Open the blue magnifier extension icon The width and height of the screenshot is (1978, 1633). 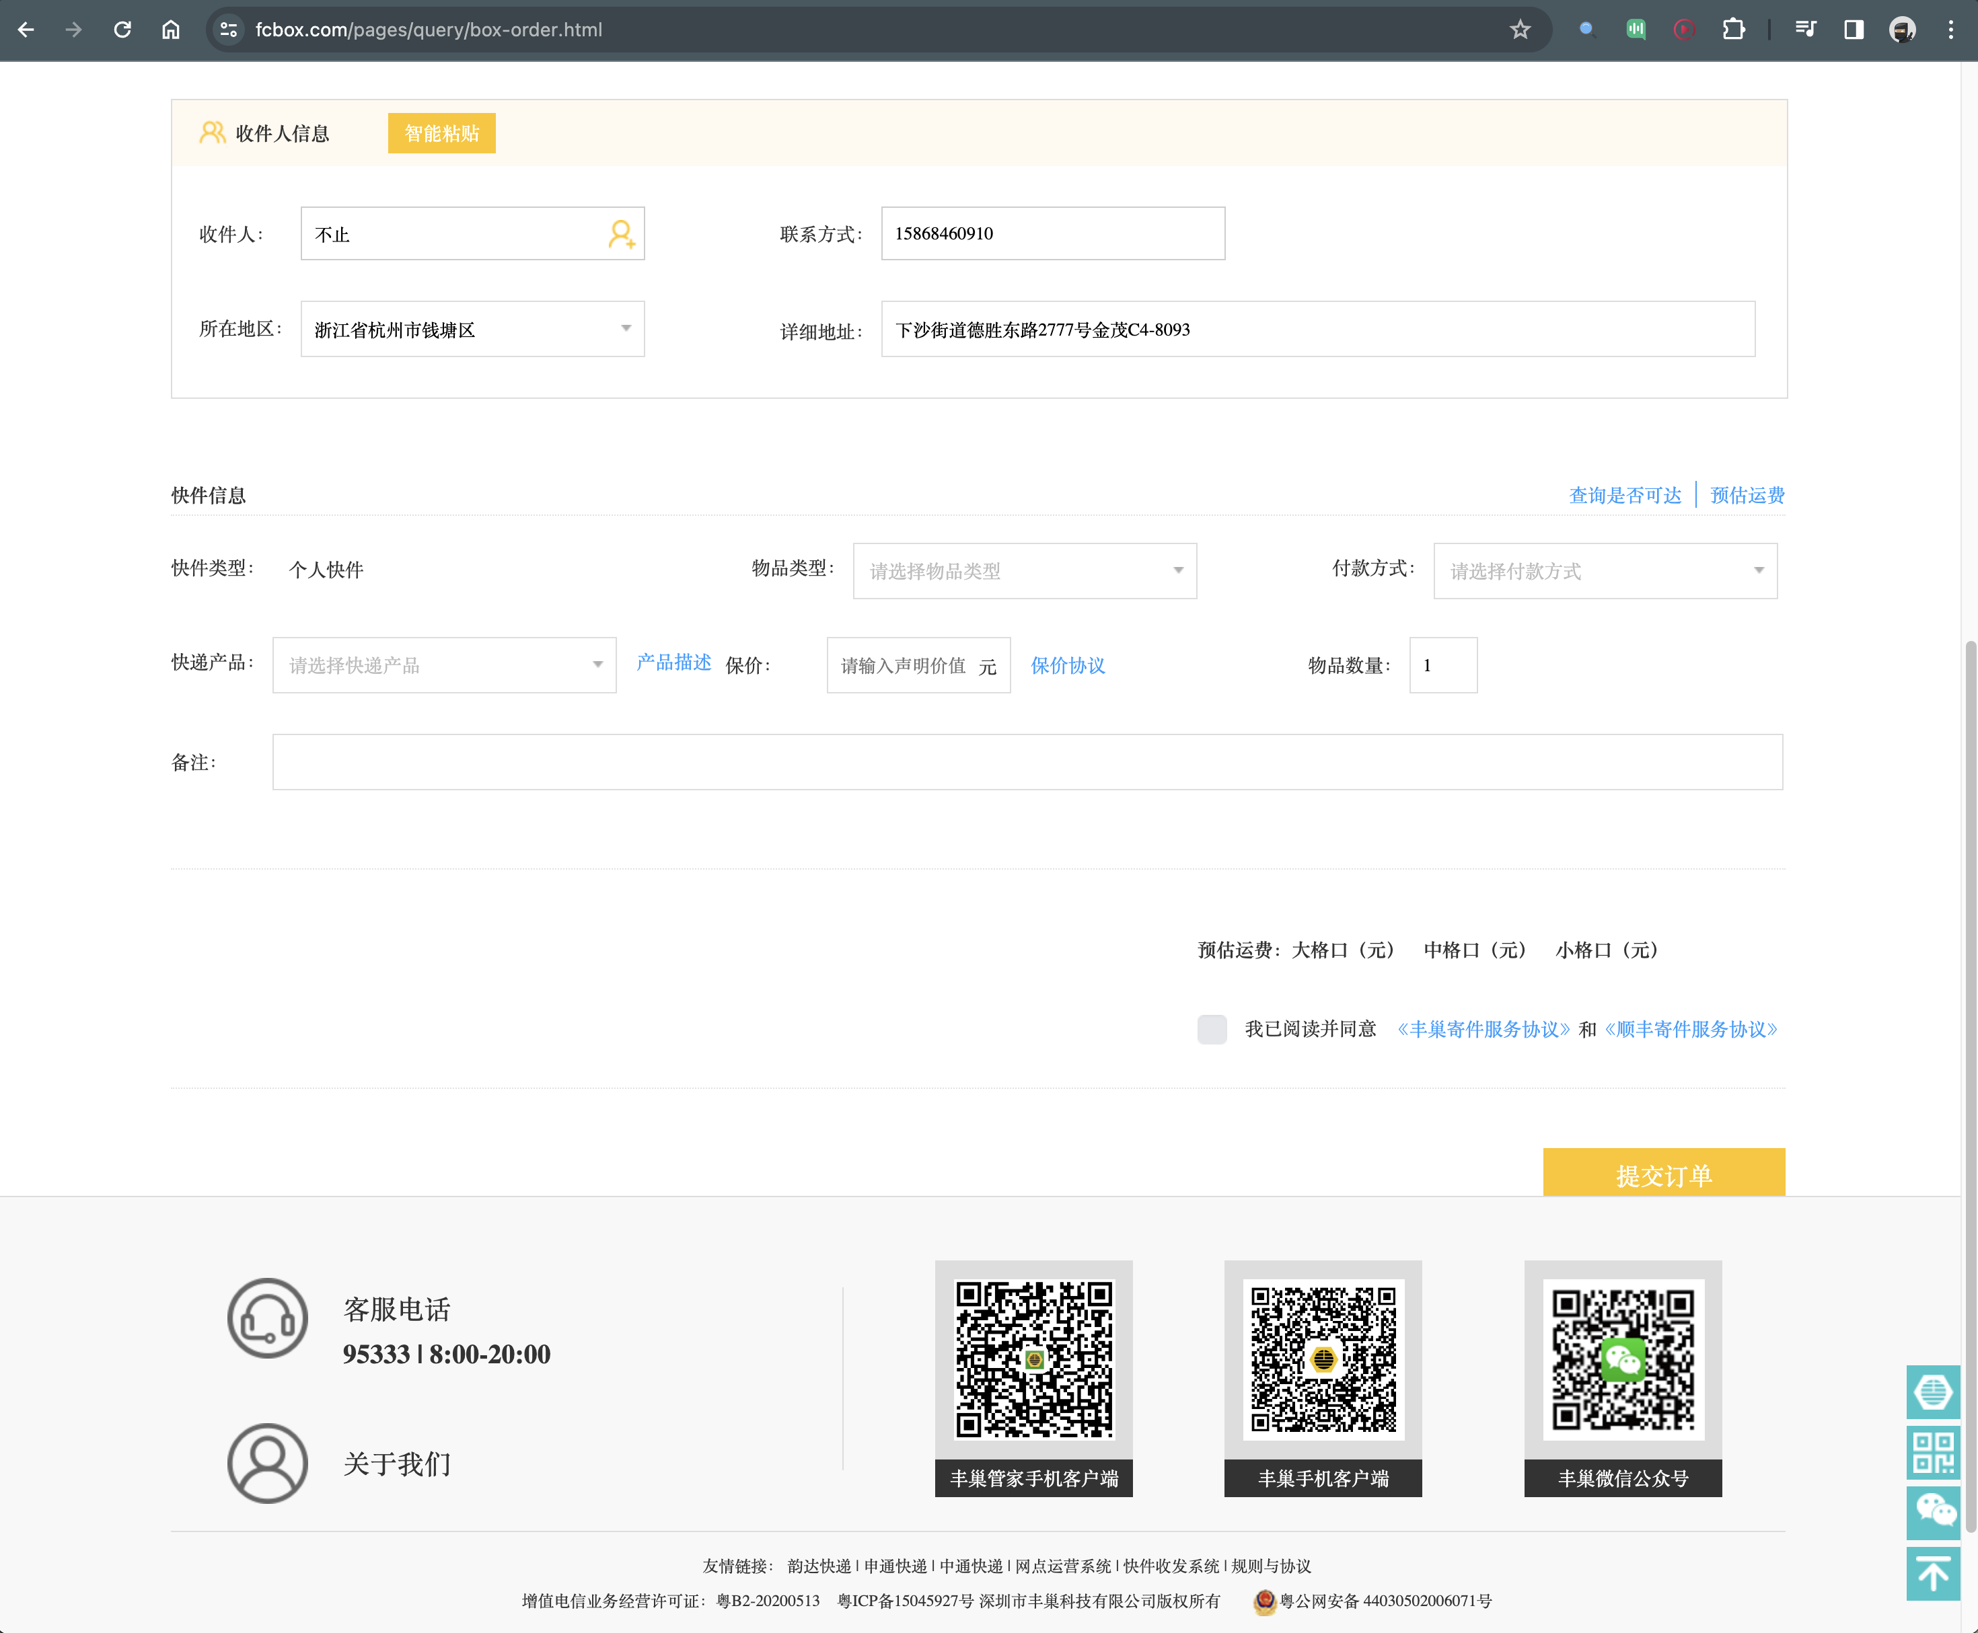(1586, 29)
